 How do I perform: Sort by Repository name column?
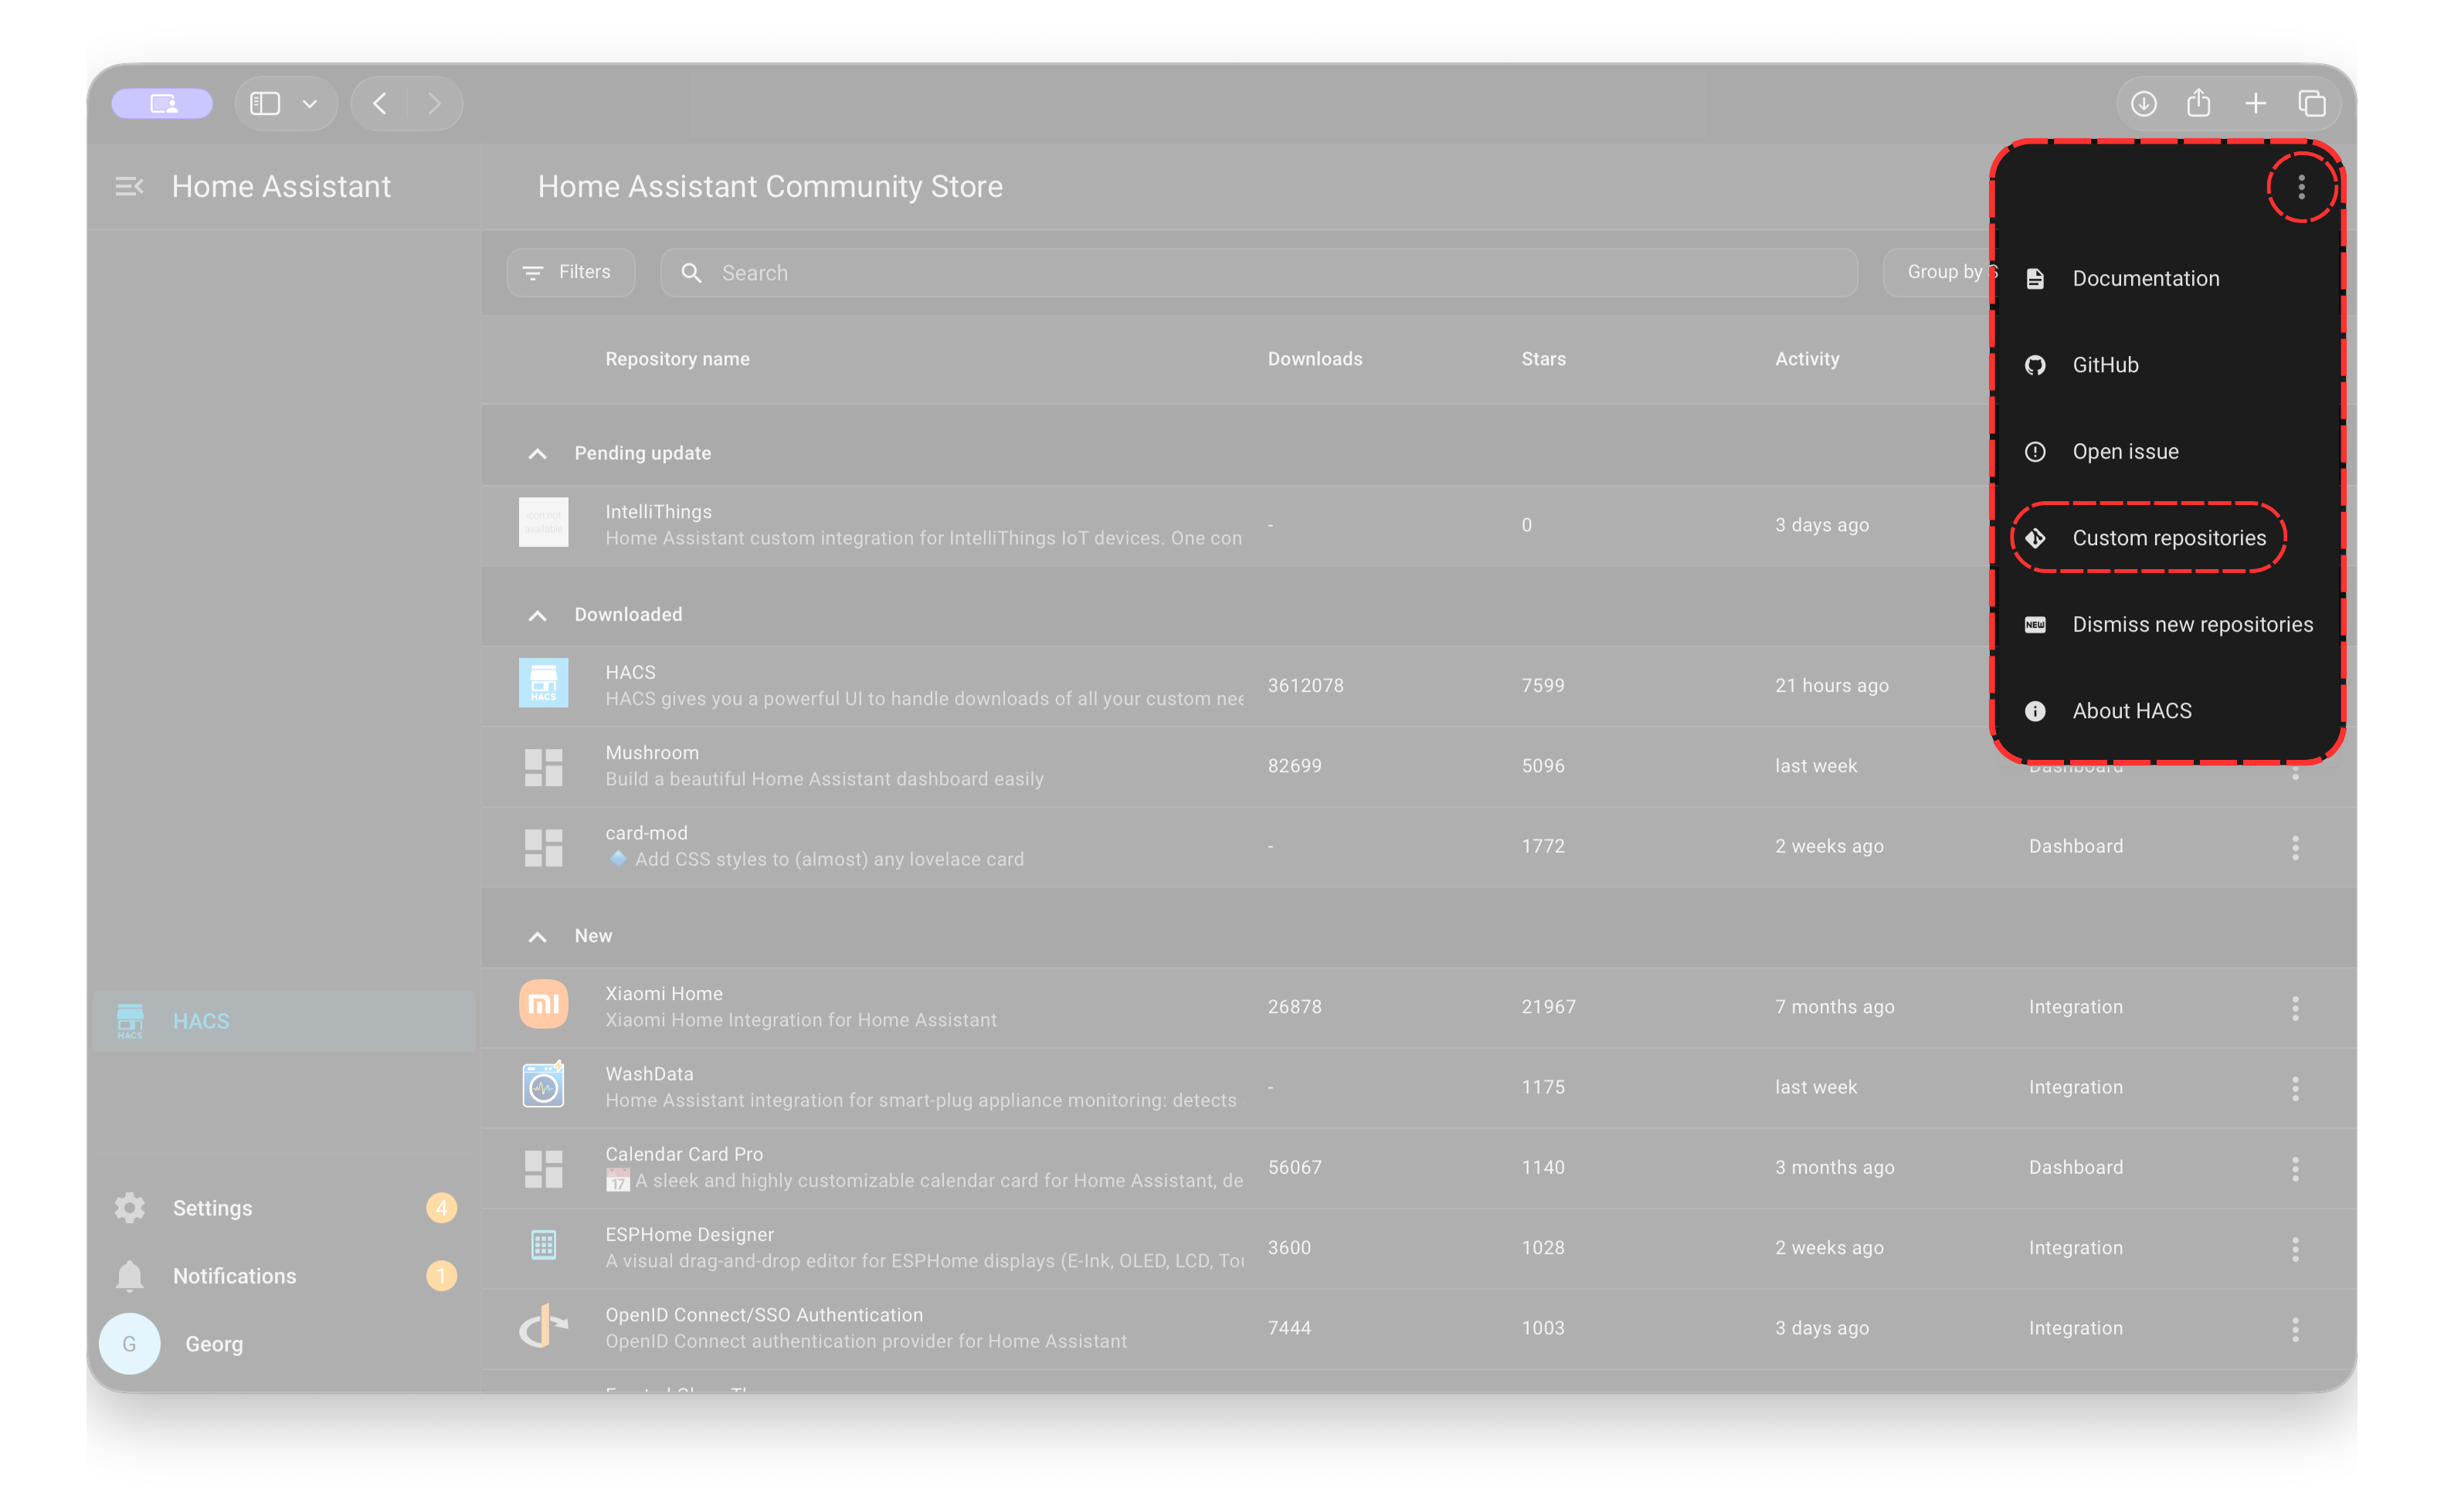point(677,359)
